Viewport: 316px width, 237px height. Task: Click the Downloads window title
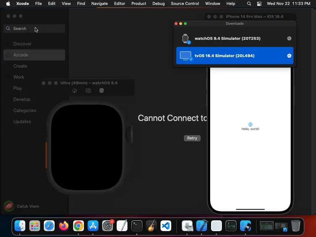click(x=235, y=23)
